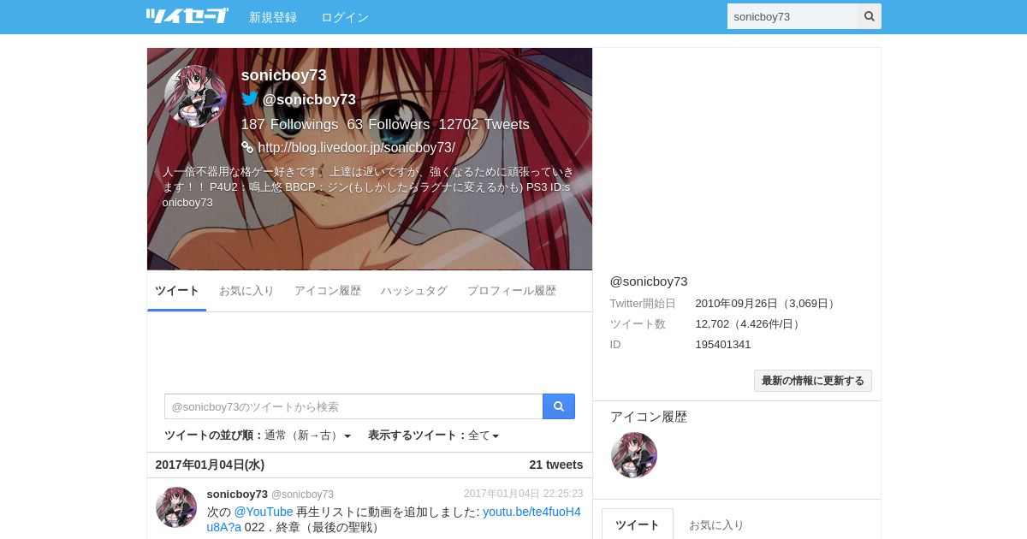Click the header search magnifier button
This screenshot has height=539, width=1027.
(x=870, y=16)
